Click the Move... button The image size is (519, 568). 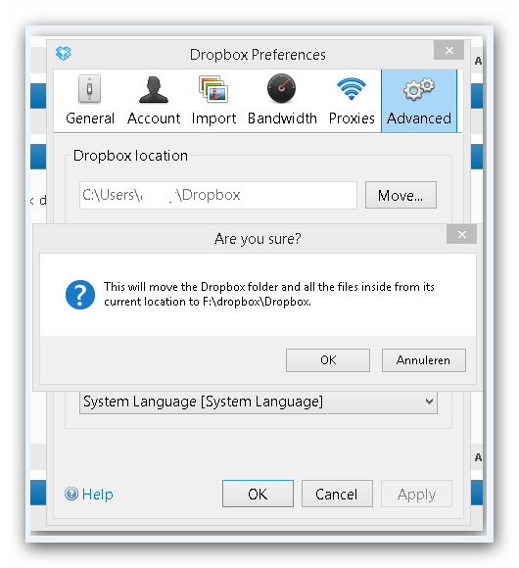pos(401,195)
